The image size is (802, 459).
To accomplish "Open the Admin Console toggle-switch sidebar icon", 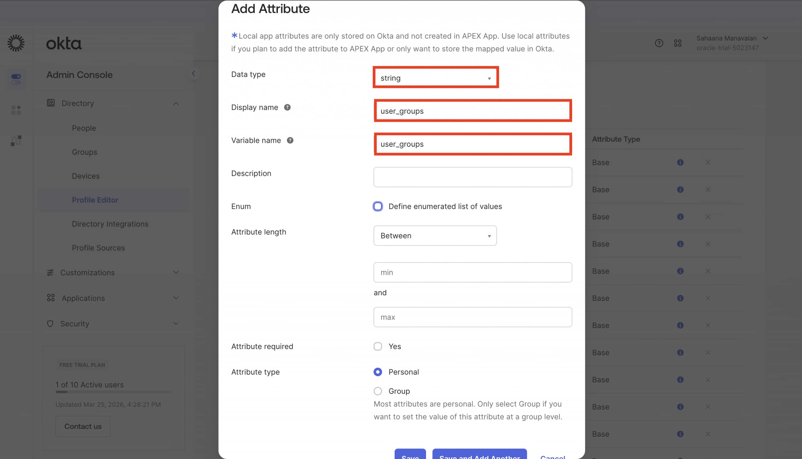I will [x=16, y=80].
